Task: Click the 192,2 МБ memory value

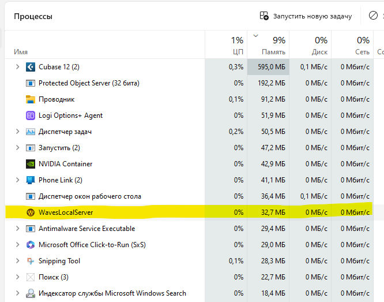Action: (x=272, y=83)
